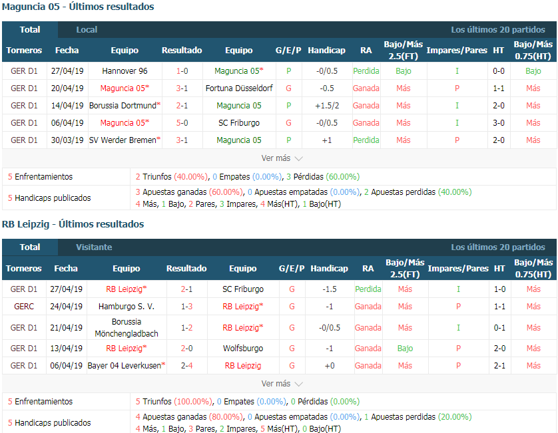Click the 3-1 result versus Fortuna Düsseldorf
This screenshot has width=558, height=433.
tap(182, 88)
